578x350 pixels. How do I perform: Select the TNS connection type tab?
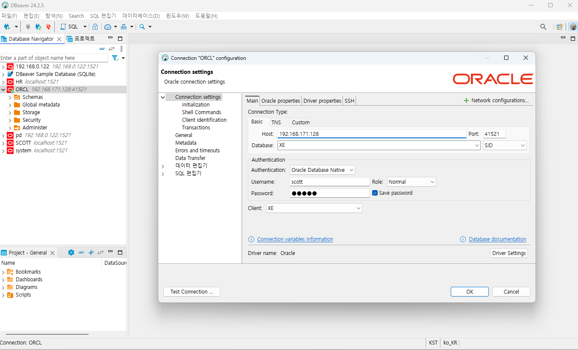tap(276, 122)
